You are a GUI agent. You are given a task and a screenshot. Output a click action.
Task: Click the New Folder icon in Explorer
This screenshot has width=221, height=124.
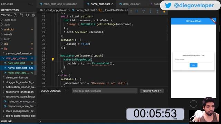click(x=21, y=15)
